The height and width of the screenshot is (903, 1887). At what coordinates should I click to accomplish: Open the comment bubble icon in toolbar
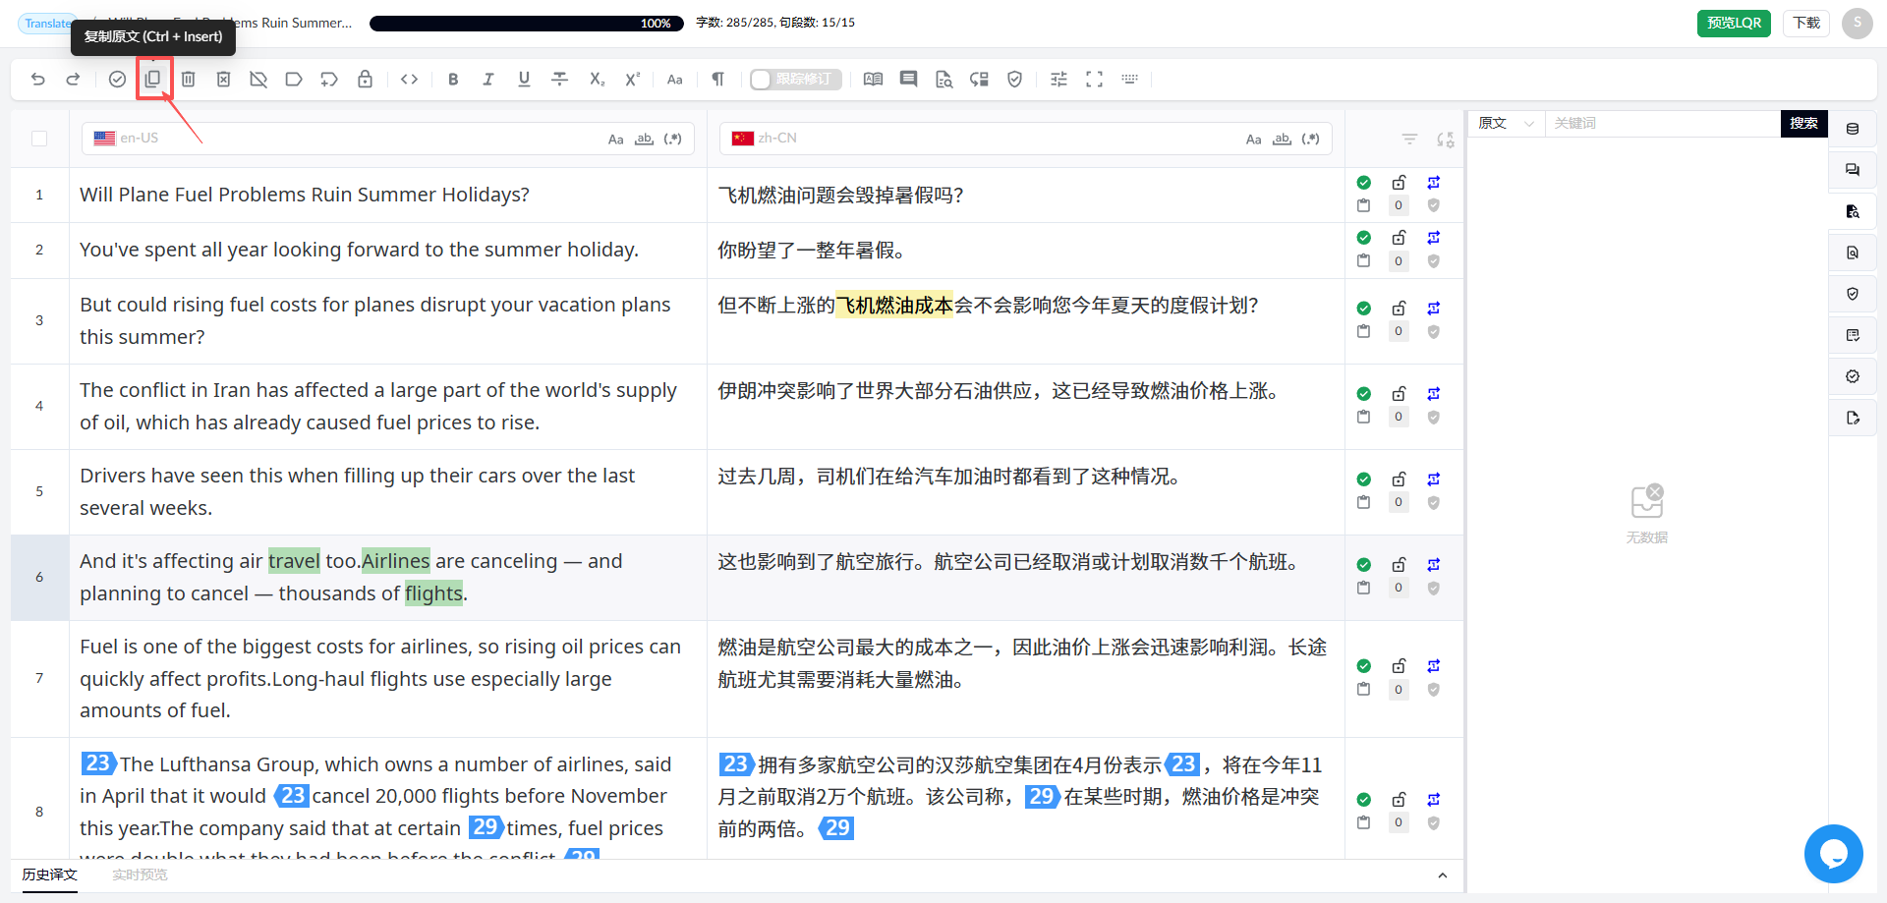(908, 80)
